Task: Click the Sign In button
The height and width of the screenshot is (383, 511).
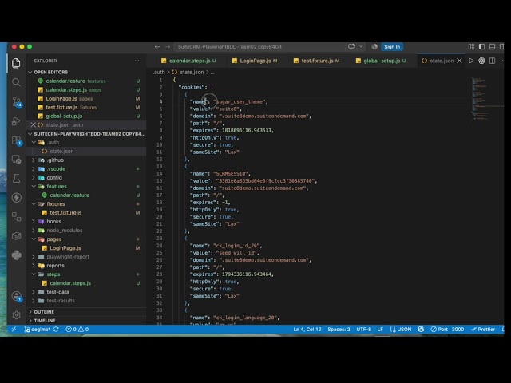Action: point(392,47)
